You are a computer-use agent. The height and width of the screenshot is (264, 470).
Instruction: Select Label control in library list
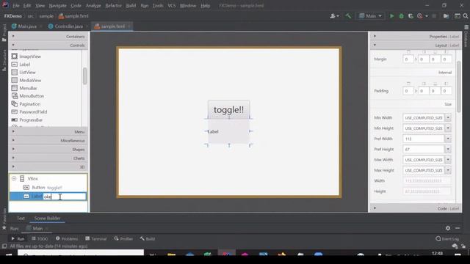(x=24, y=65)
